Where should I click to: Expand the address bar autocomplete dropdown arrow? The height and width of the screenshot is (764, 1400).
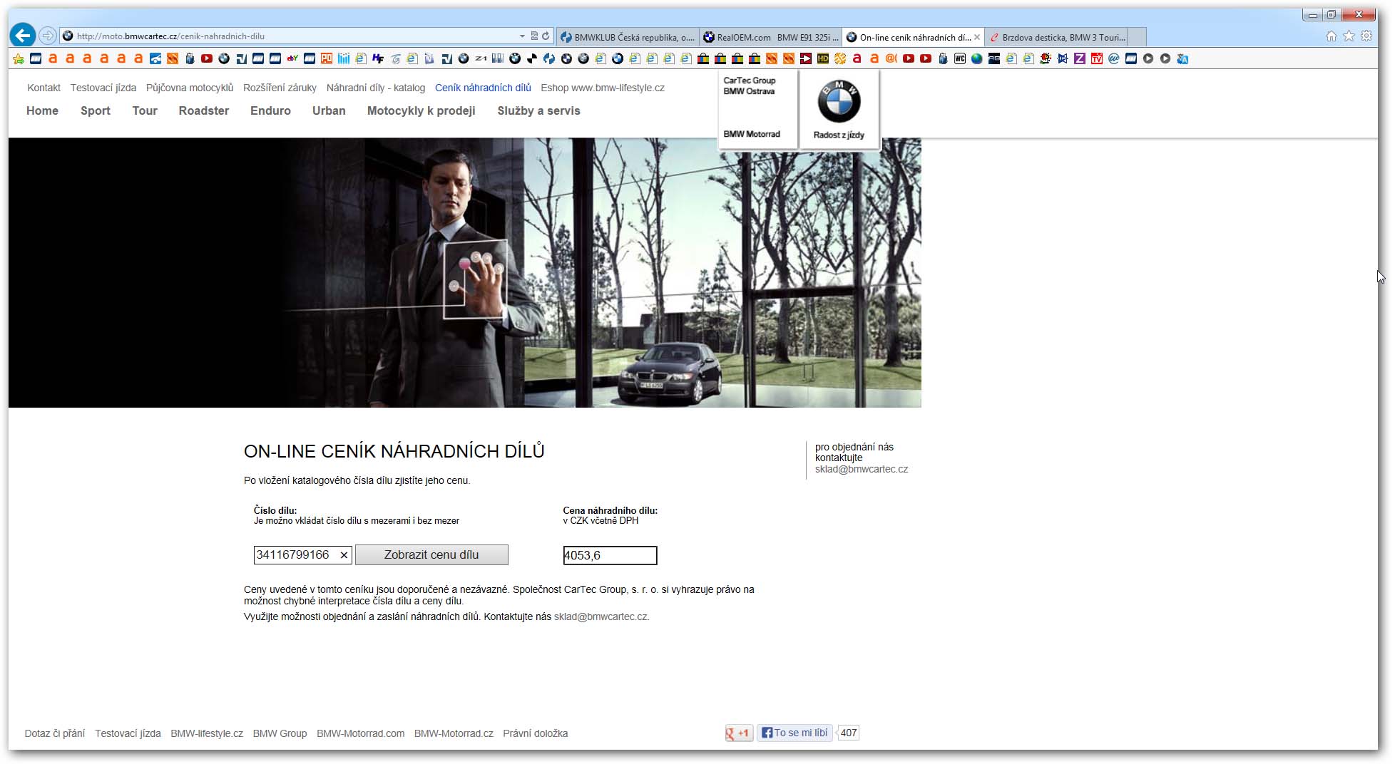[522, 36]
